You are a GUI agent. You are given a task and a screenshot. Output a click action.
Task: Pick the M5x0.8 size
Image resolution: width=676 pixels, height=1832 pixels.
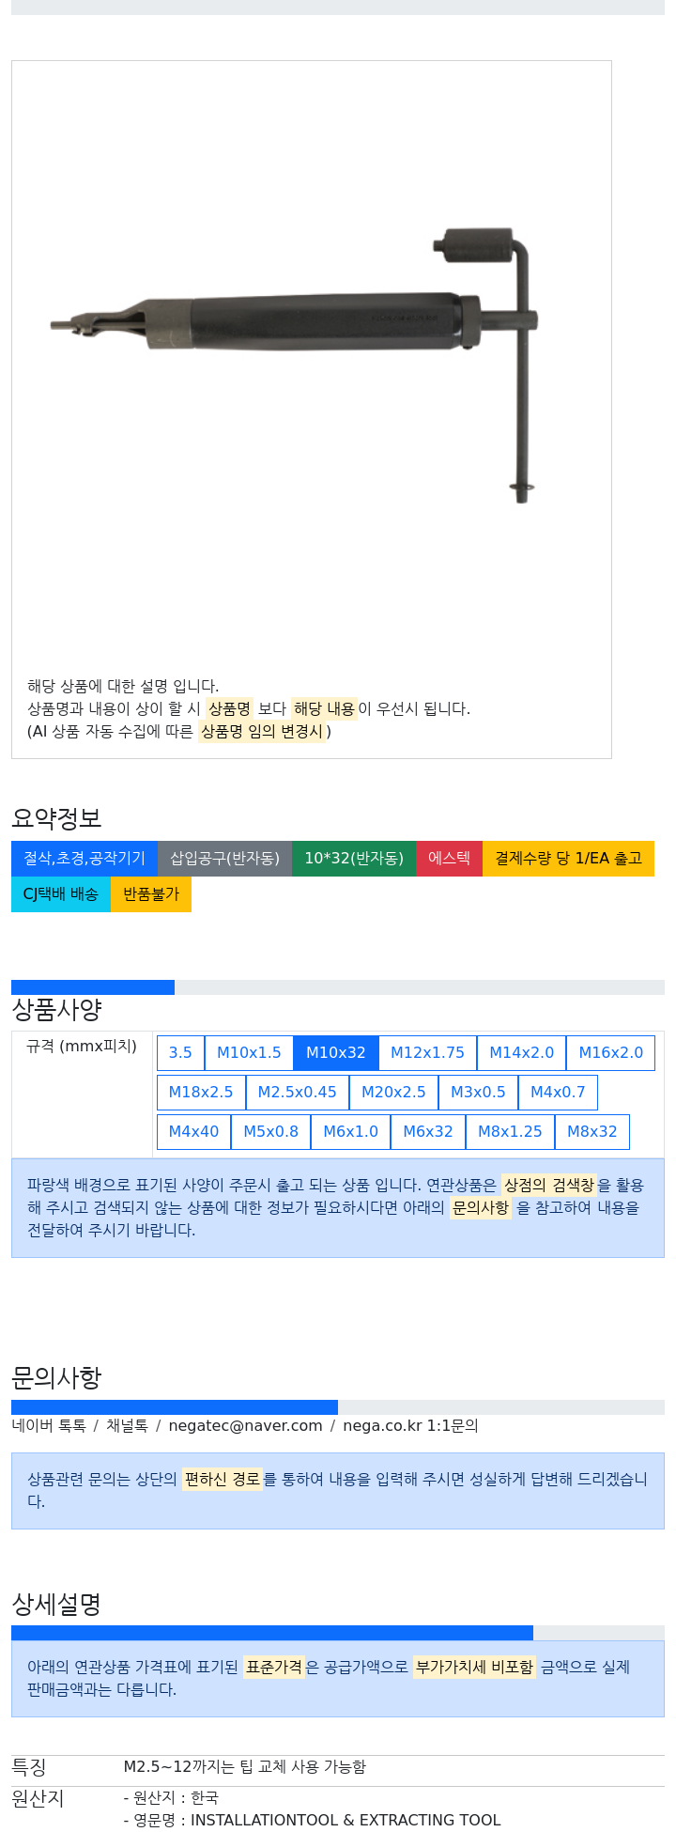(270, 1132)
